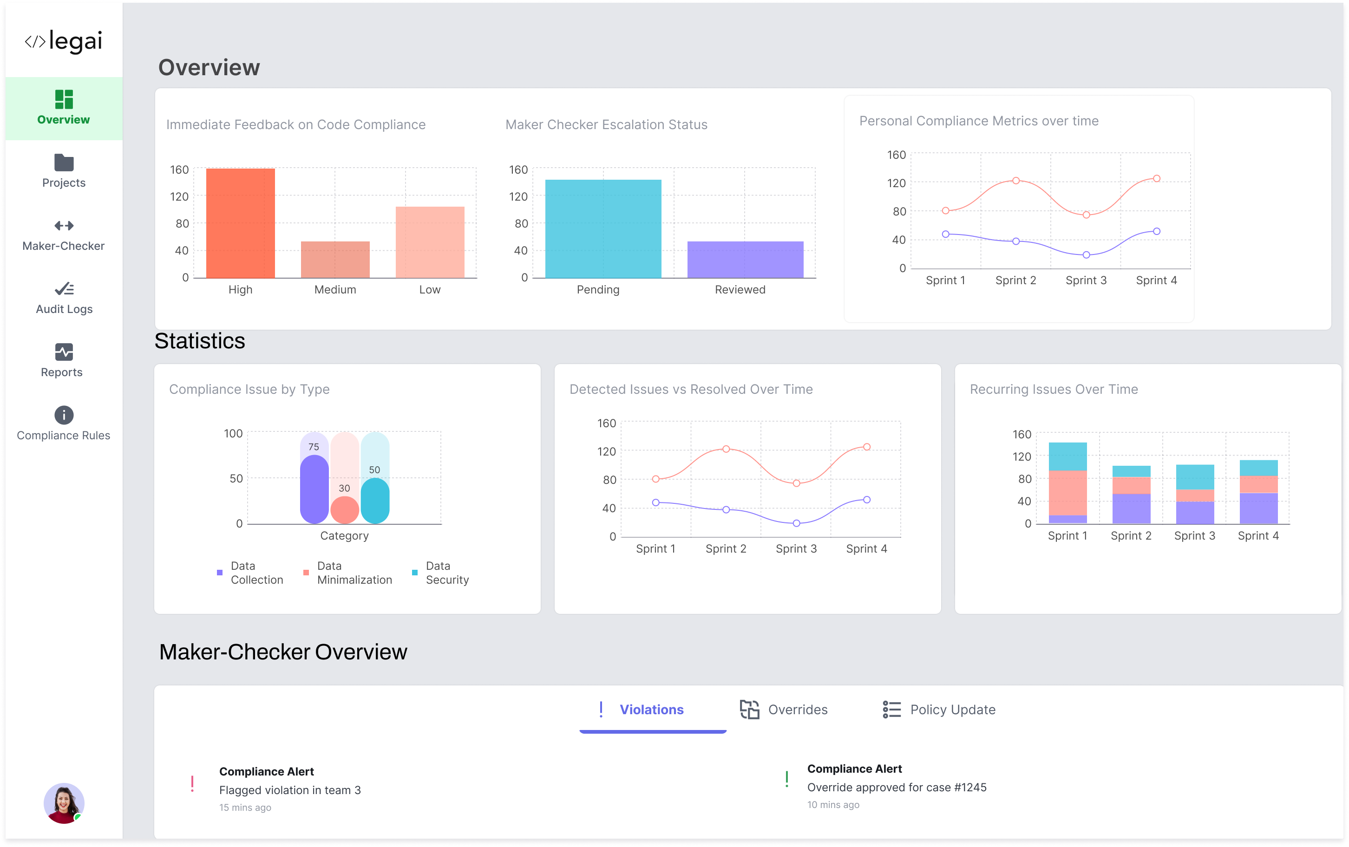Viewport: 1349px width, 847px height.
Task: Click the purple Data Collection pill bar
Action: [314, 489]
